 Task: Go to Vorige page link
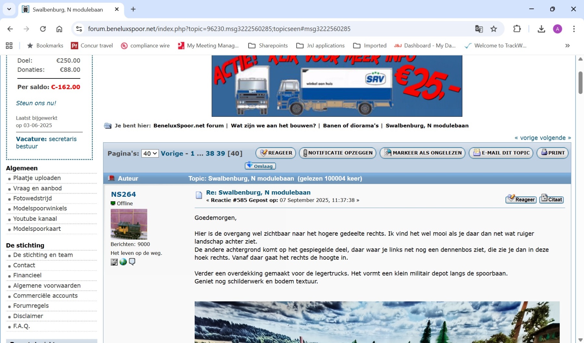tap(172, 153)
